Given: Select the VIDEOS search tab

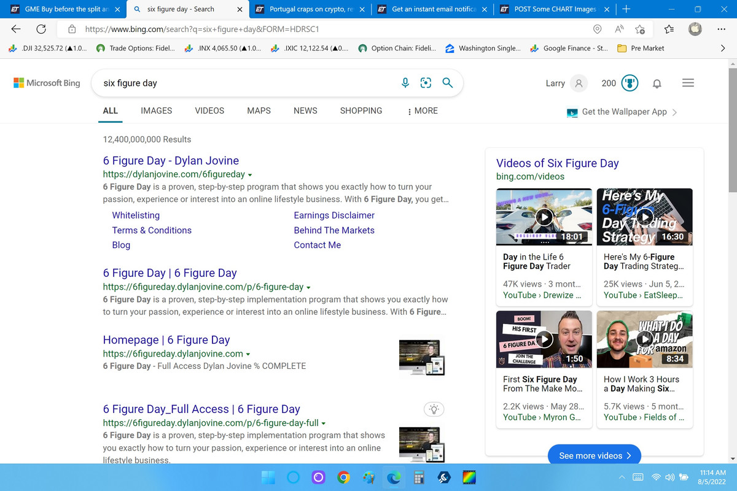Looking at the screenshot, I should 209,110.
